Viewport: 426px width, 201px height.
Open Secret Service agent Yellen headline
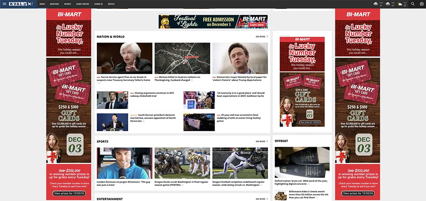tap(124, 79)
